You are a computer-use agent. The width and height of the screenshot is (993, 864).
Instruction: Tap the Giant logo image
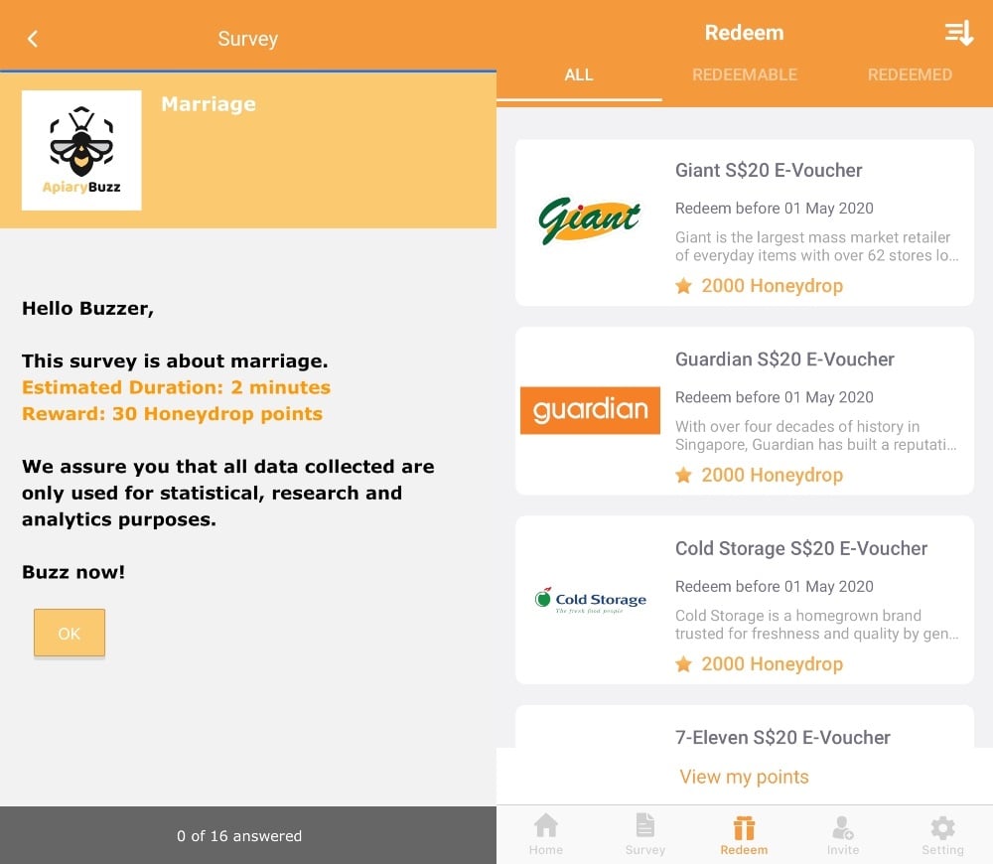coord(590,220)
